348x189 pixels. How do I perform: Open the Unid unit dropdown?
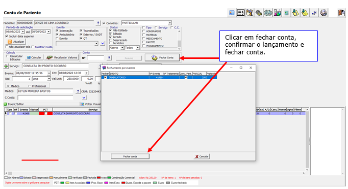(x=49, y=79)
